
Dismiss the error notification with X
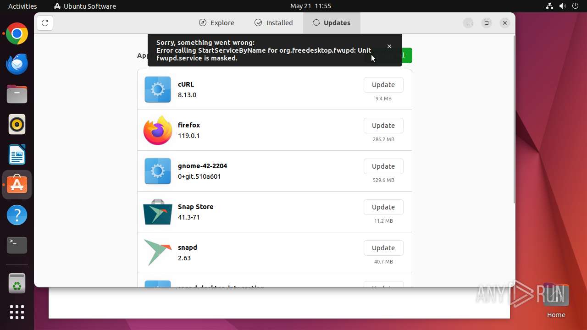(389, 46)
